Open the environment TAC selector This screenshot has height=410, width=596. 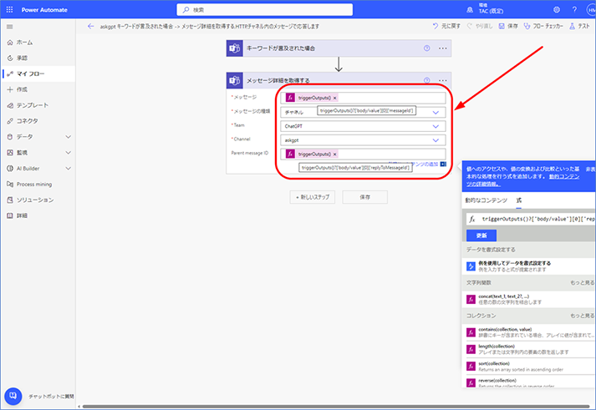pyautogui.click(x=485, y=8)
